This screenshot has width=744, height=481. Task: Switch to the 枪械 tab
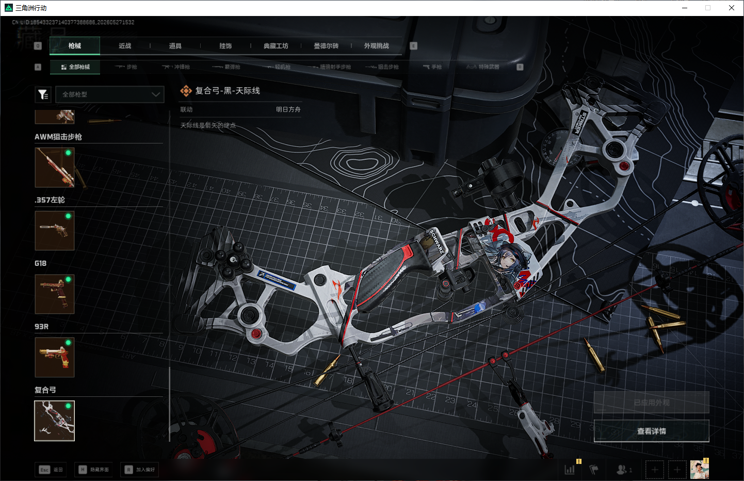click(x=75, y=46)
